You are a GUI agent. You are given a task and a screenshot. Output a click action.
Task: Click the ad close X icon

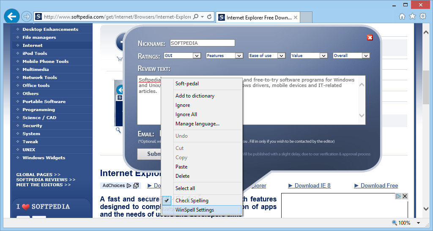405,196
